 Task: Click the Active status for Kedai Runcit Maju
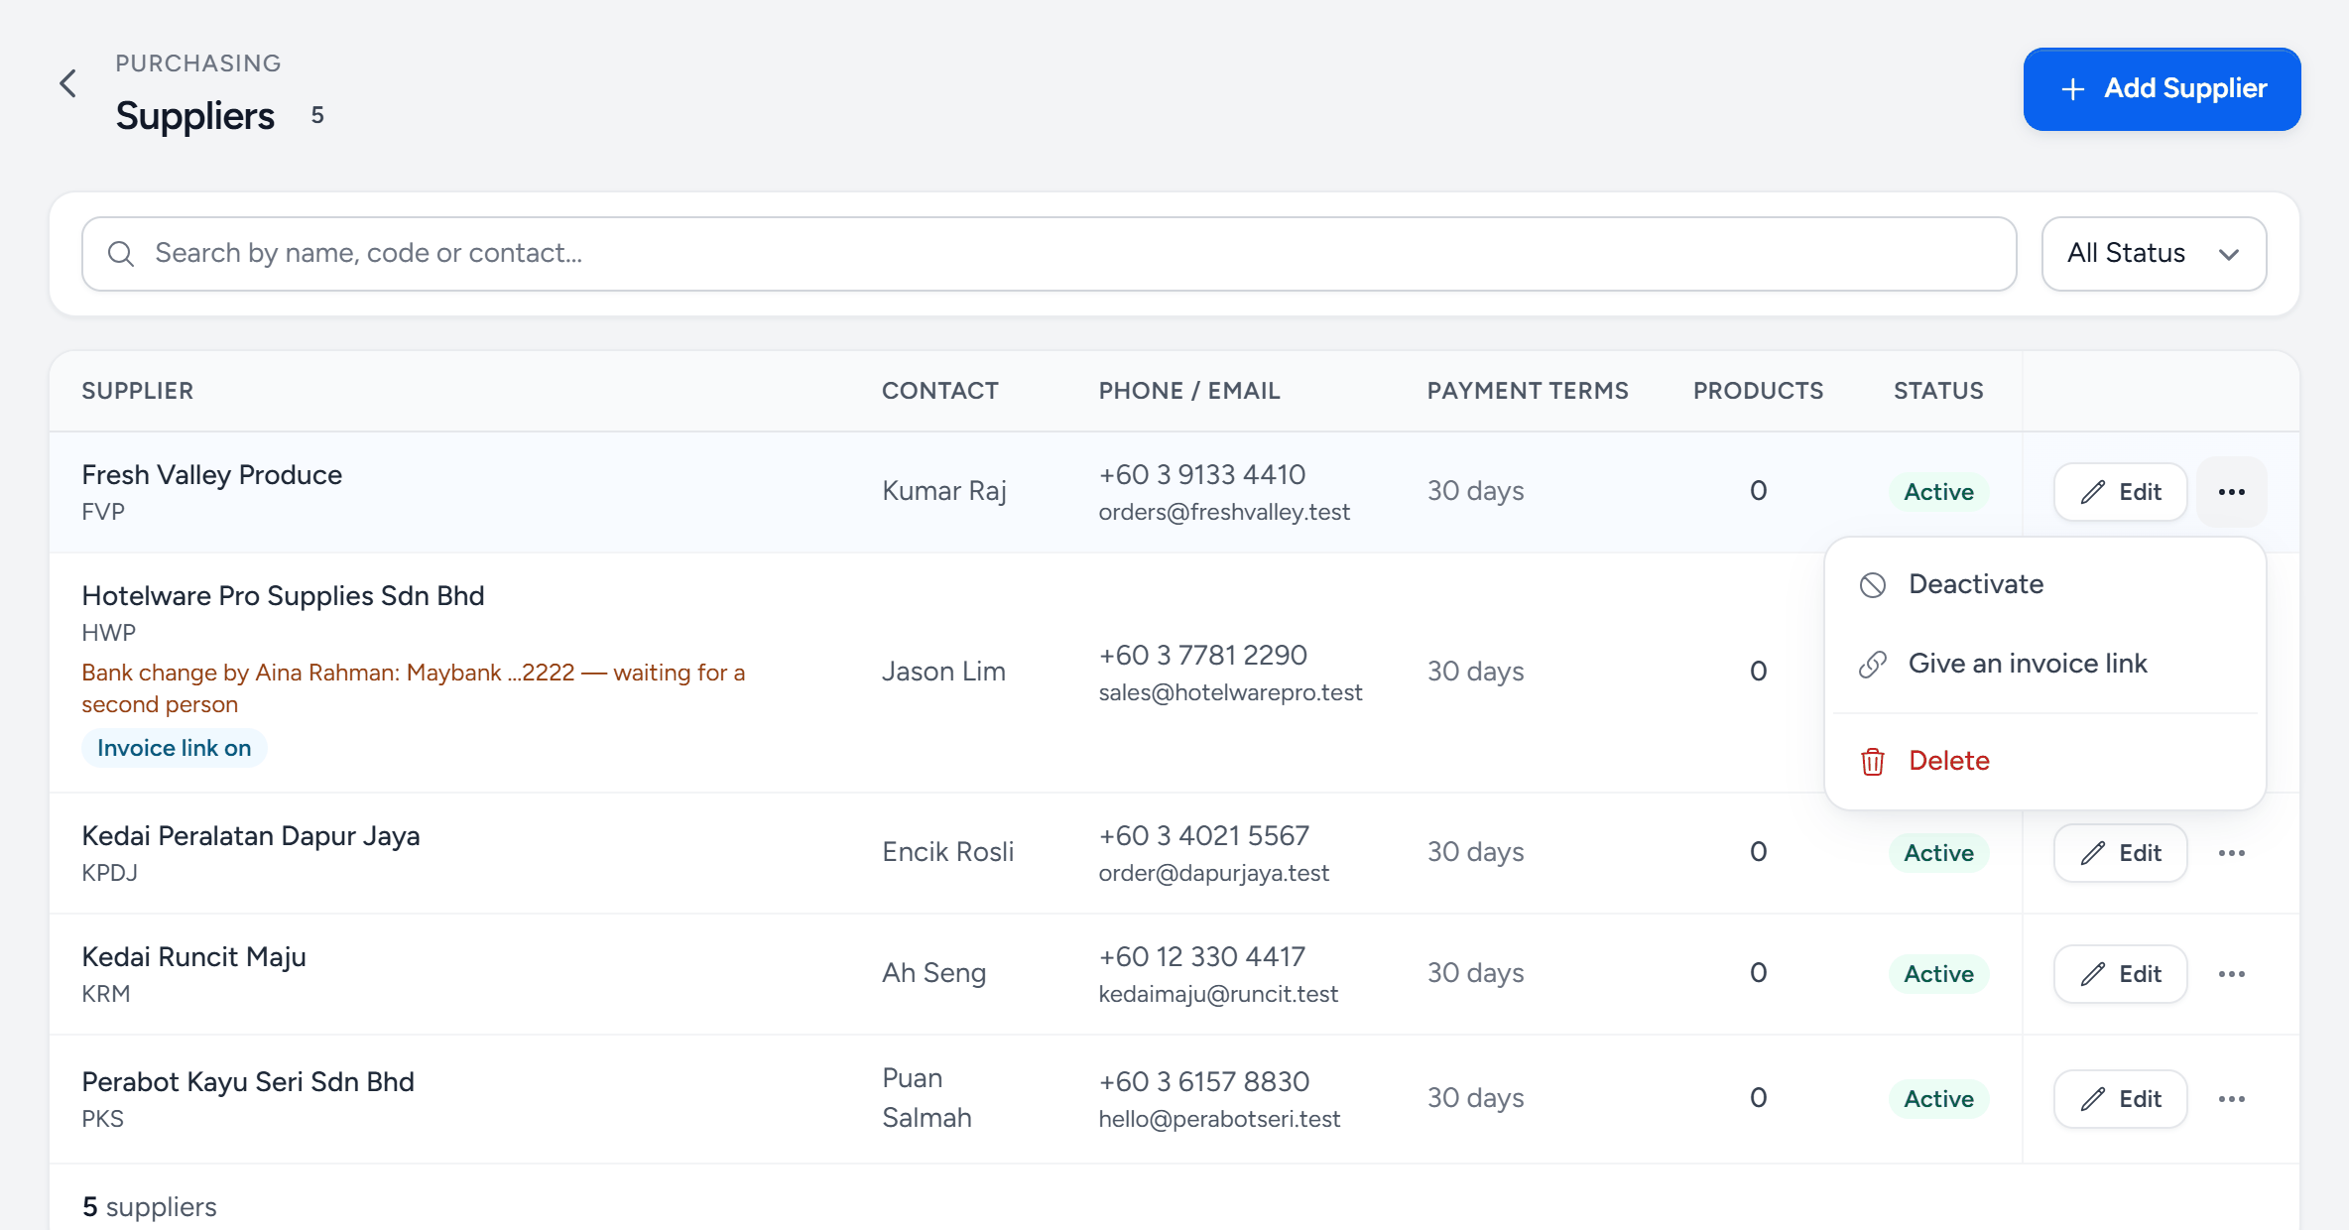[1938, 974]
